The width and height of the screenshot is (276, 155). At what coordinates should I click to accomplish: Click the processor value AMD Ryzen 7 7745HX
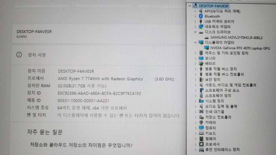100,79
